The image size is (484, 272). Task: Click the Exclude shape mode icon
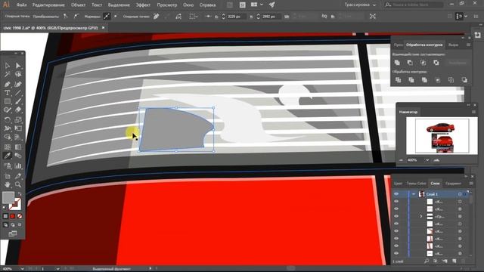(x=436, y=63)
